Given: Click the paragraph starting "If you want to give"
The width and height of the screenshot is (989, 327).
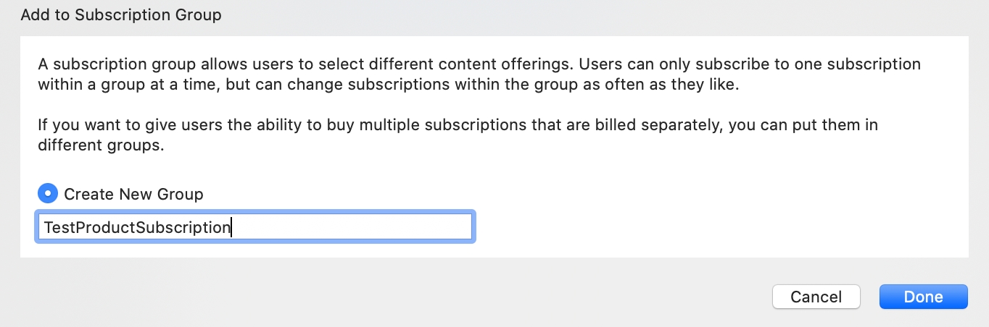Looking at the screenshot, I should point(457,135).
